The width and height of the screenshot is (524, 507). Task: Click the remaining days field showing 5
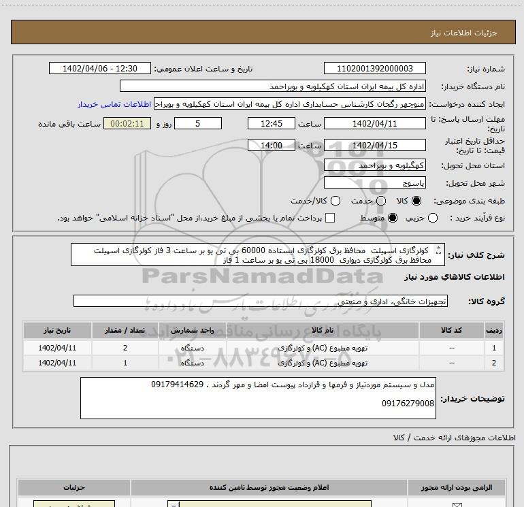(x=198, y=124)
